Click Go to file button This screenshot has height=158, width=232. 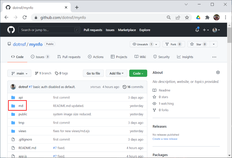pyautogui.click(x=93, y=73)
